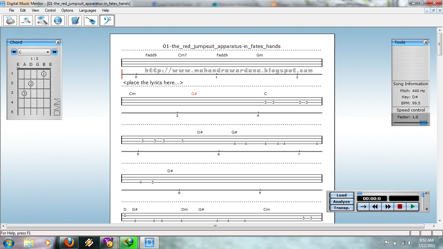Open Firefox from taskbar

coord(69,242)
